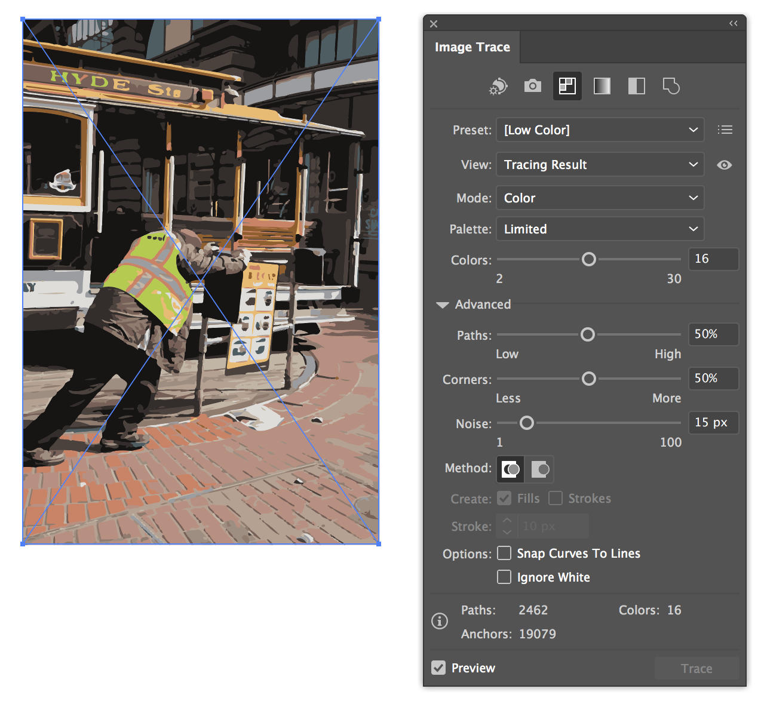Select the Abutting method icon
761x707 pixels.
510,469
